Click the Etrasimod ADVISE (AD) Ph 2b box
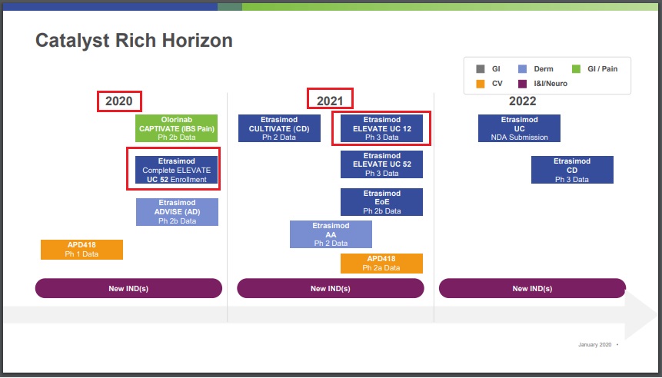This screenshot has height=378, width=662. 177,212
